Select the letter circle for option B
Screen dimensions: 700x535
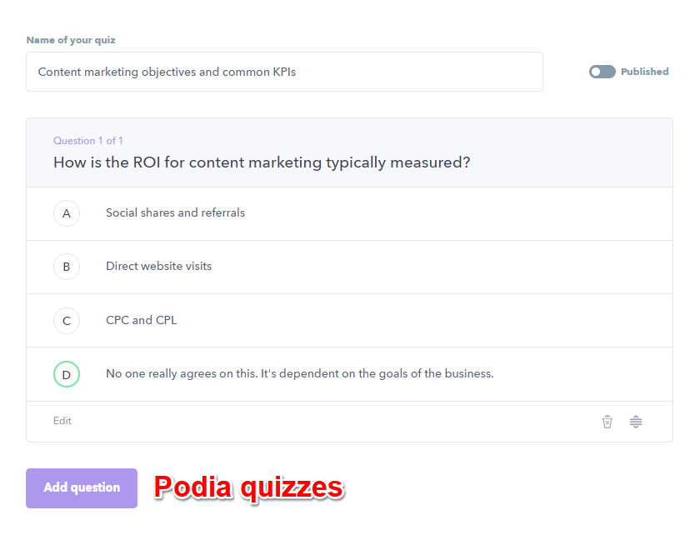67,267
